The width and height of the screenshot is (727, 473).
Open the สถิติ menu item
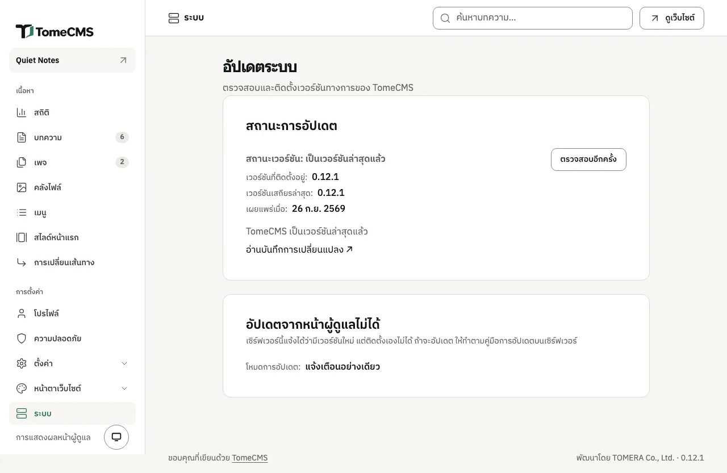pos(72,112)
